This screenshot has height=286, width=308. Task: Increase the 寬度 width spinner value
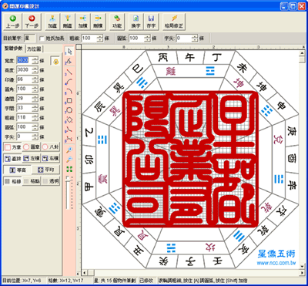[x=35, y=59]
